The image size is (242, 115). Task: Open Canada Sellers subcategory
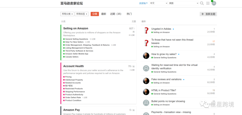click(x=72, y=57)
